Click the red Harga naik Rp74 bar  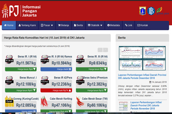[x=56, y=91]
